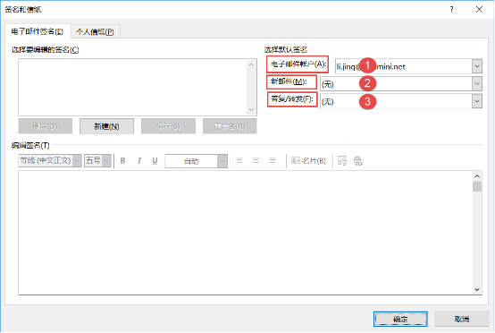Insert hyperlink icon in signature toolbar
Image resolution: width=495 pixels, height=333 pixels.
click(357, 161)
